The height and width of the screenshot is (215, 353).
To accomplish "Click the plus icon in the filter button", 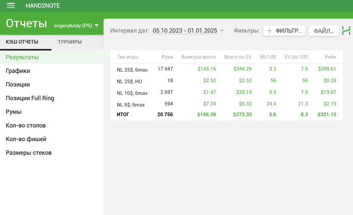I will [269, 31].
